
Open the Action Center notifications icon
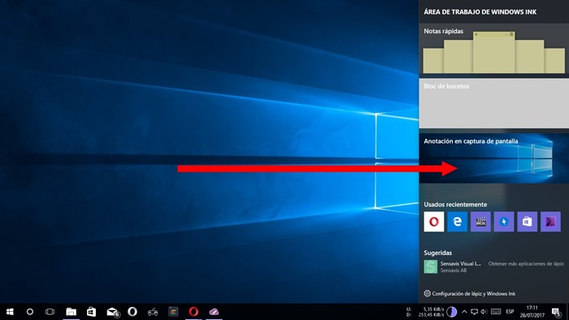(x=556, y=312)
